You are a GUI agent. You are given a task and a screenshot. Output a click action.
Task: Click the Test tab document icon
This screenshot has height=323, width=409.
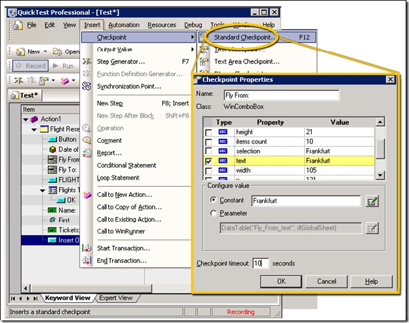click(15, 95)
